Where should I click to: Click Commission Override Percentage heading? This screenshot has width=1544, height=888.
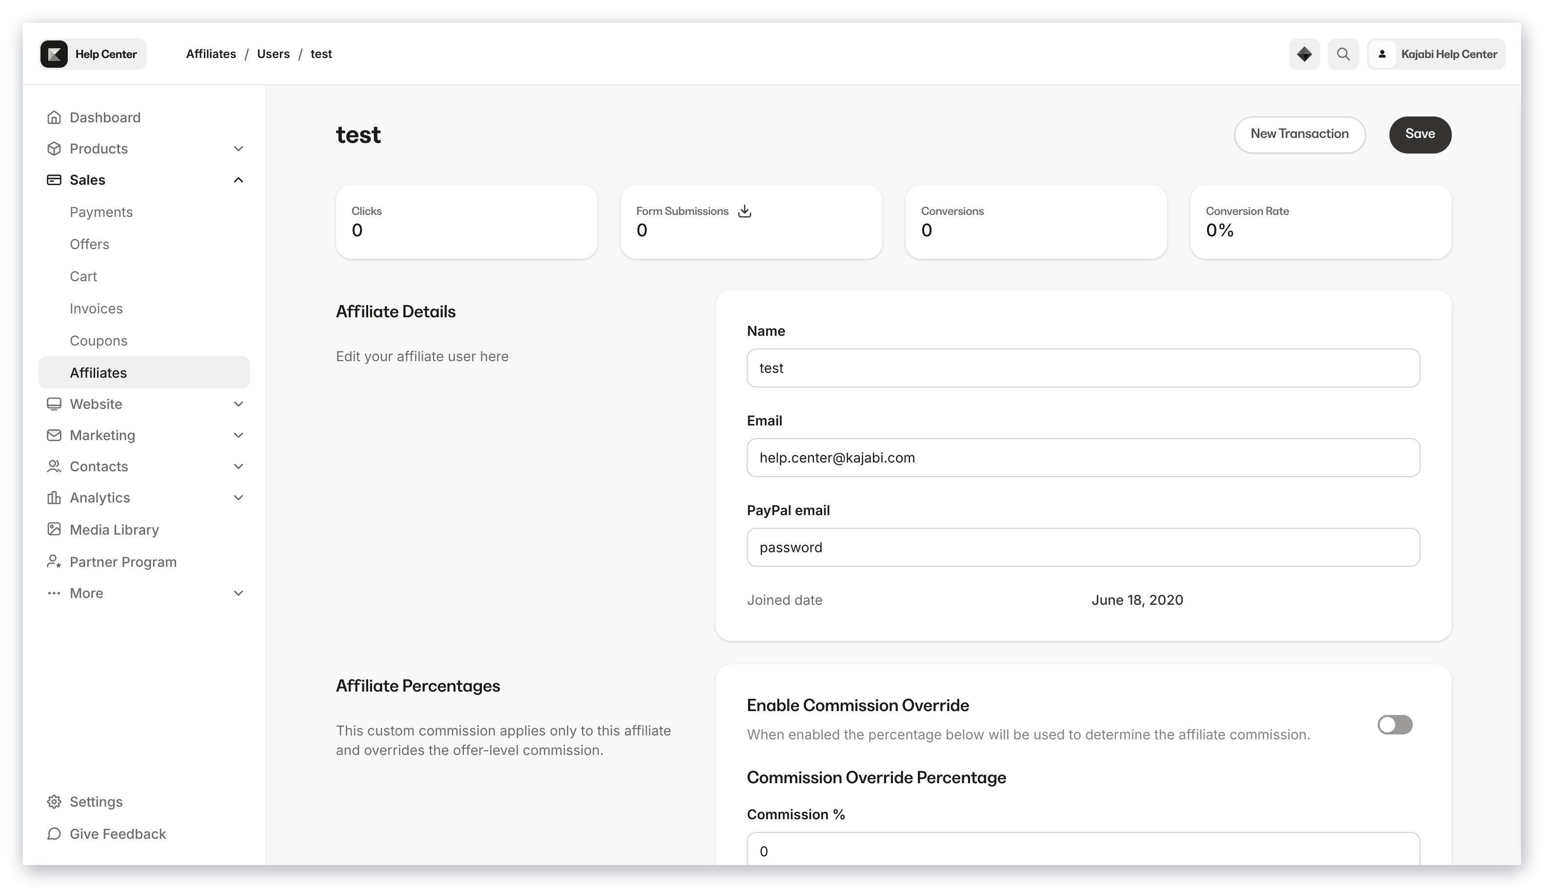point(876,778)
